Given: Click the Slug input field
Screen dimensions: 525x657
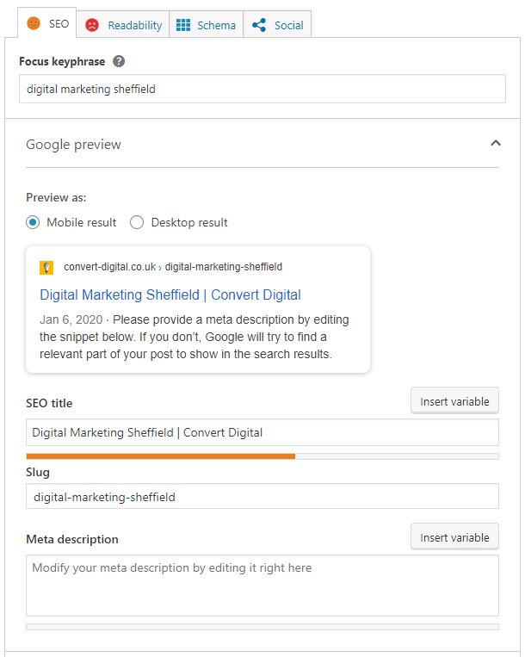Looking at the screenshot, I should 262,496.
